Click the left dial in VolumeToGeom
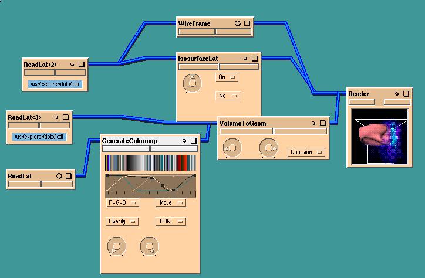425x278 pixels. [231, 148]
